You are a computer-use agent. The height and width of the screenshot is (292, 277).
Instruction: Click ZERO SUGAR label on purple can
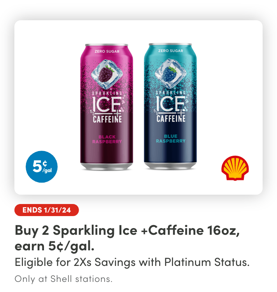coord(106,51)
